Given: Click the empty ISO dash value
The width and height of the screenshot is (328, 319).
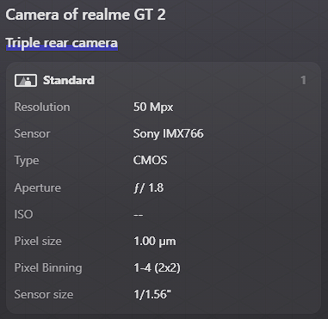Looking at the screenshot, I should click(x=138, y=215).
